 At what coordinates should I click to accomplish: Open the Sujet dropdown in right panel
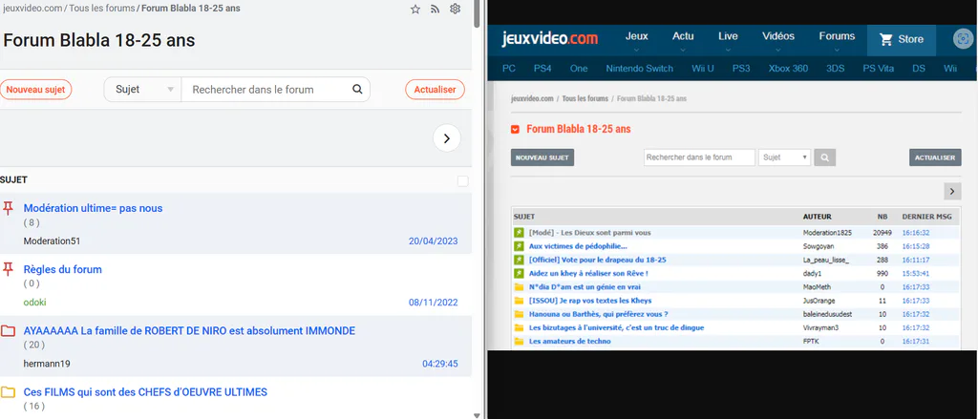coord(785,157)
